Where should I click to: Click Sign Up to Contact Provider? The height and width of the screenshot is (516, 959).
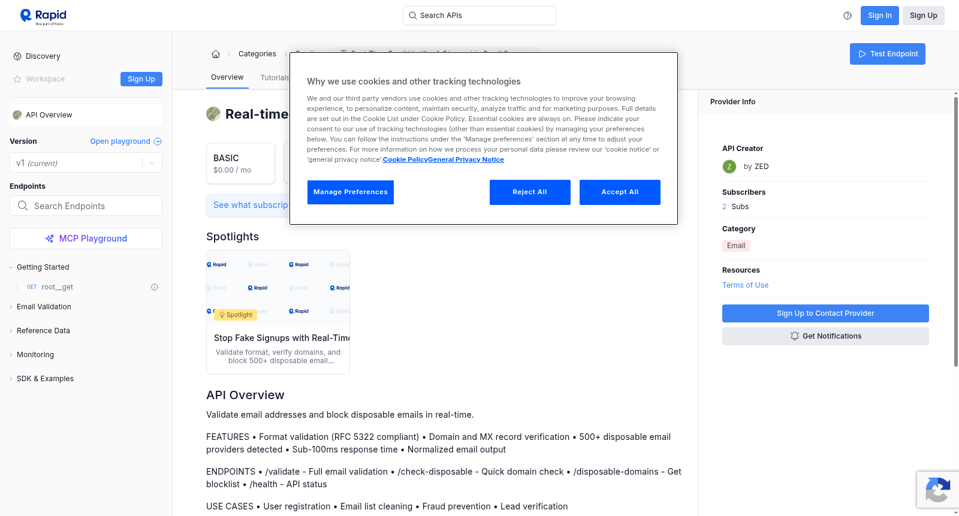point(825,313)
